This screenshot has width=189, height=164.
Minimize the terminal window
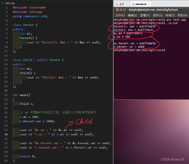(121, 10)
